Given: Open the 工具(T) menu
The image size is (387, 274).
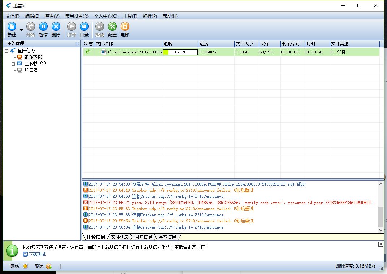Looking at the screenshot, I should point(130,16).
